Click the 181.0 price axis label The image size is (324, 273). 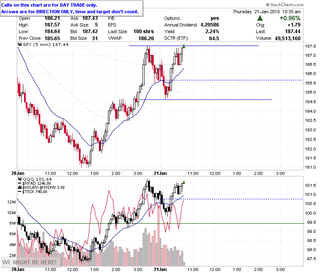point(310,167)
